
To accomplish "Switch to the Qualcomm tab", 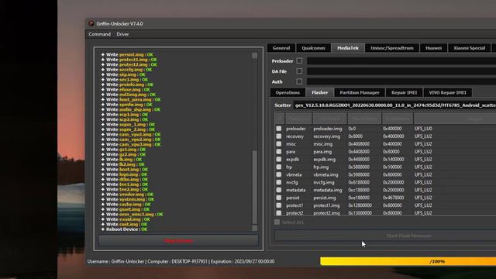I will 313,48.
